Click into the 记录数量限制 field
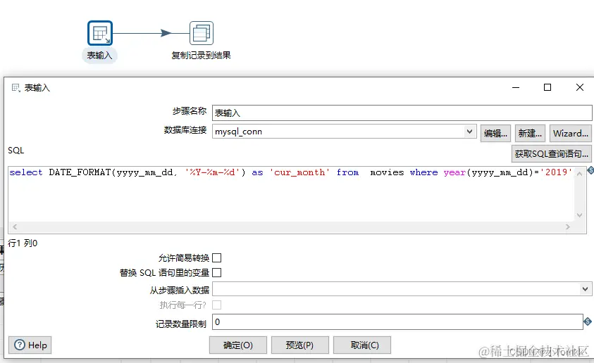 (397, 321)
